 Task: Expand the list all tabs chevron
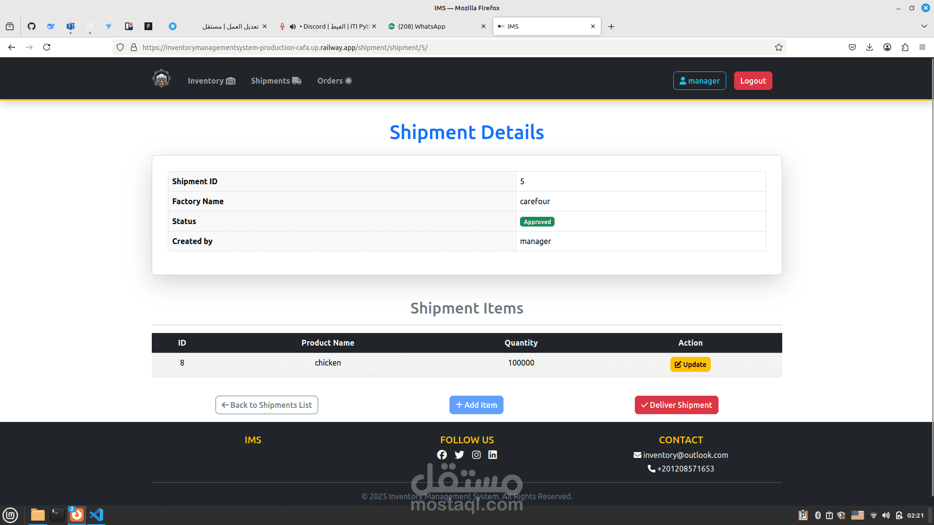click(924, 26)
